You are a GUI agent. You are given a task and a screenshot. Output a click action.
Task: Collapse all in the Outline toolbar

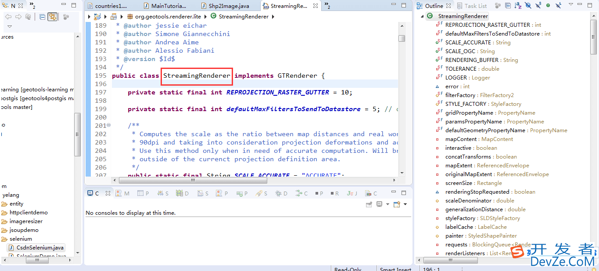pos(508,5)
